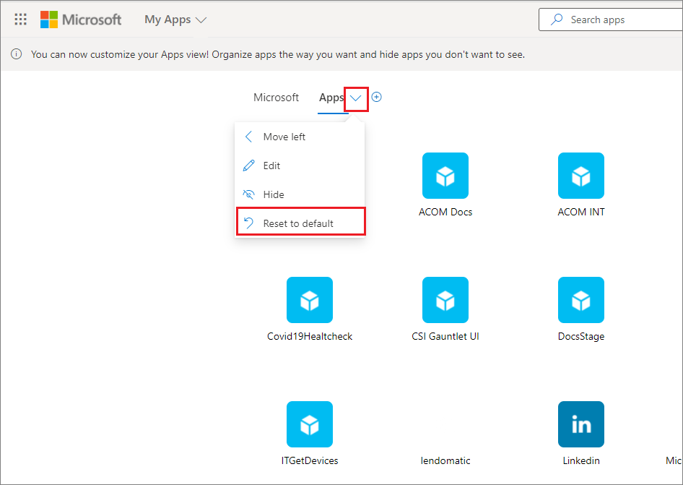This screenshot has width=683, height=485.
Task: Launch the ITGetDevices app
Action: (310, 424)
